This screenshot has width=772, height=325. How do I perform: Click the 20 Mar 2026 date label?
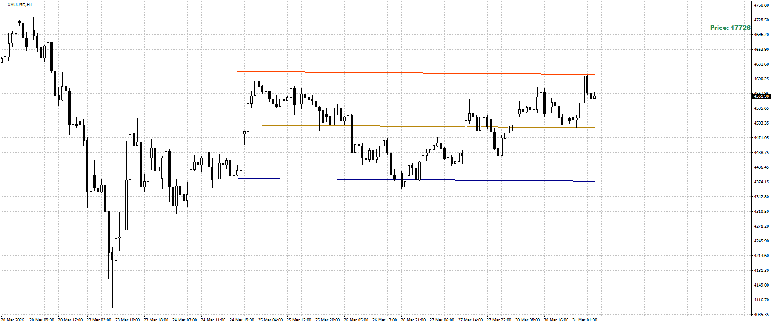13,320
